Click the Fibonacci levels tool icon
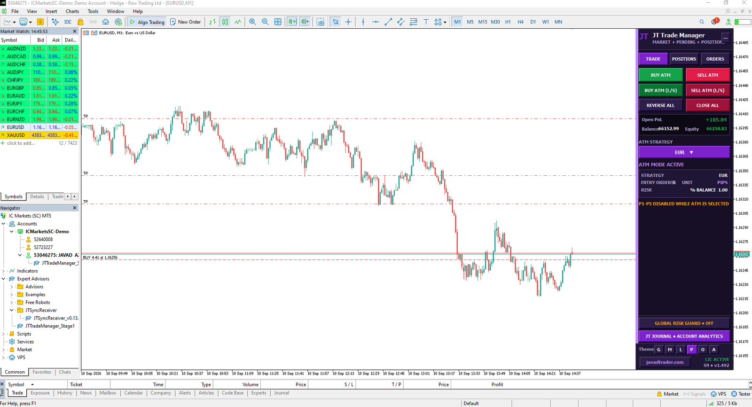This screenshot has height=407, width=752. pos(414,22)
